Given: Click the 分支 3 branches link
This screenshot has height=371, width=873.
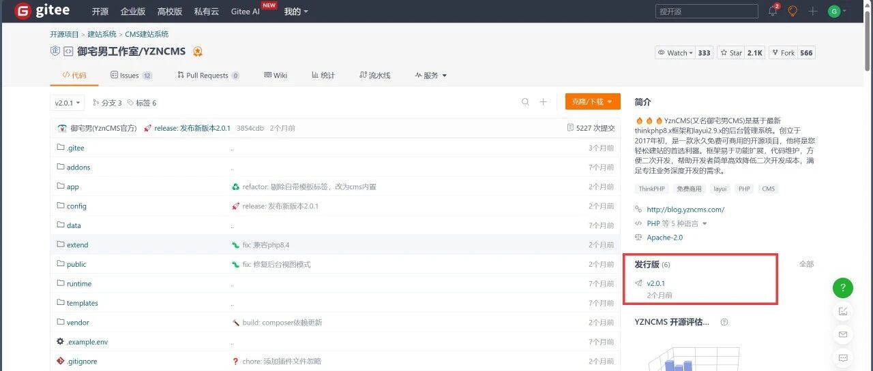Looking at the screenshot, I should 107,103.
